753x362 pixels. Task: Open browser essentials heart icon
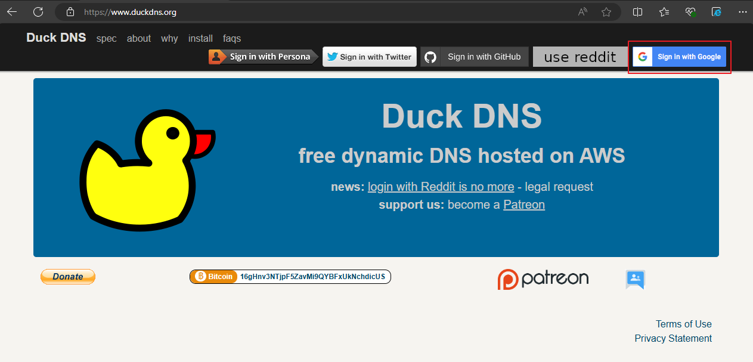tap(690, 12)
